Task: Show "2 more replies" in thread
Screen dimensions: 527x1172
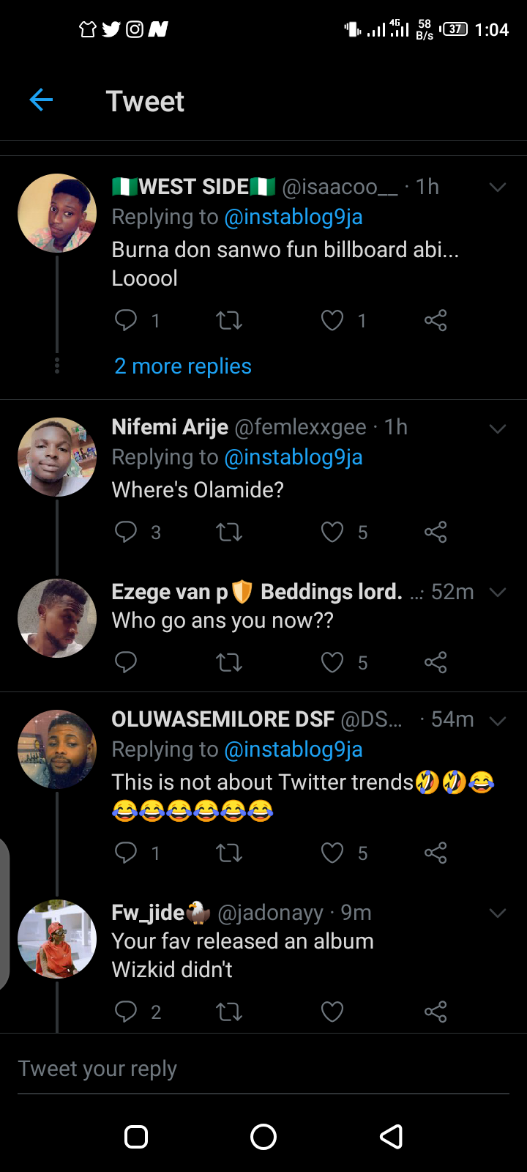Action: (183, 366)
